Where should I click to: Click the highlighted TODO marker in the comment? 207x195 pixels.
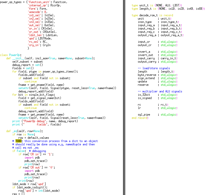point(18,141)
